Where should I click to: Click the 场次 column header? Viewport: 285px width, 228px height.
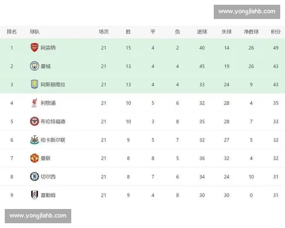[104, 32]
